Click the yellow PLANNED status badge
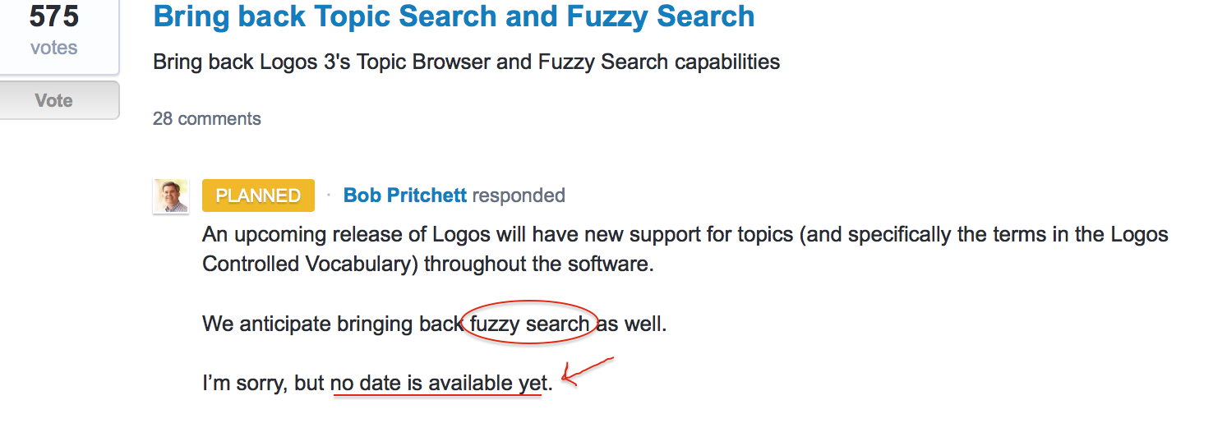The image size is (1213, 437). click(x=258, y=195)
